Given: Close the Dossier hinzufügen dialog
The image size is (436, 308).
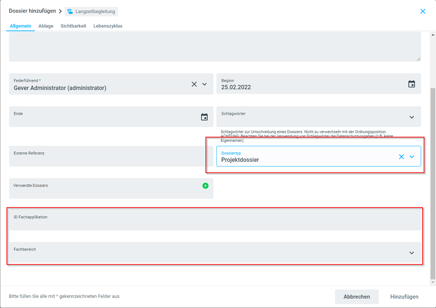Looking at the screenshot, I should click(423, 11).
